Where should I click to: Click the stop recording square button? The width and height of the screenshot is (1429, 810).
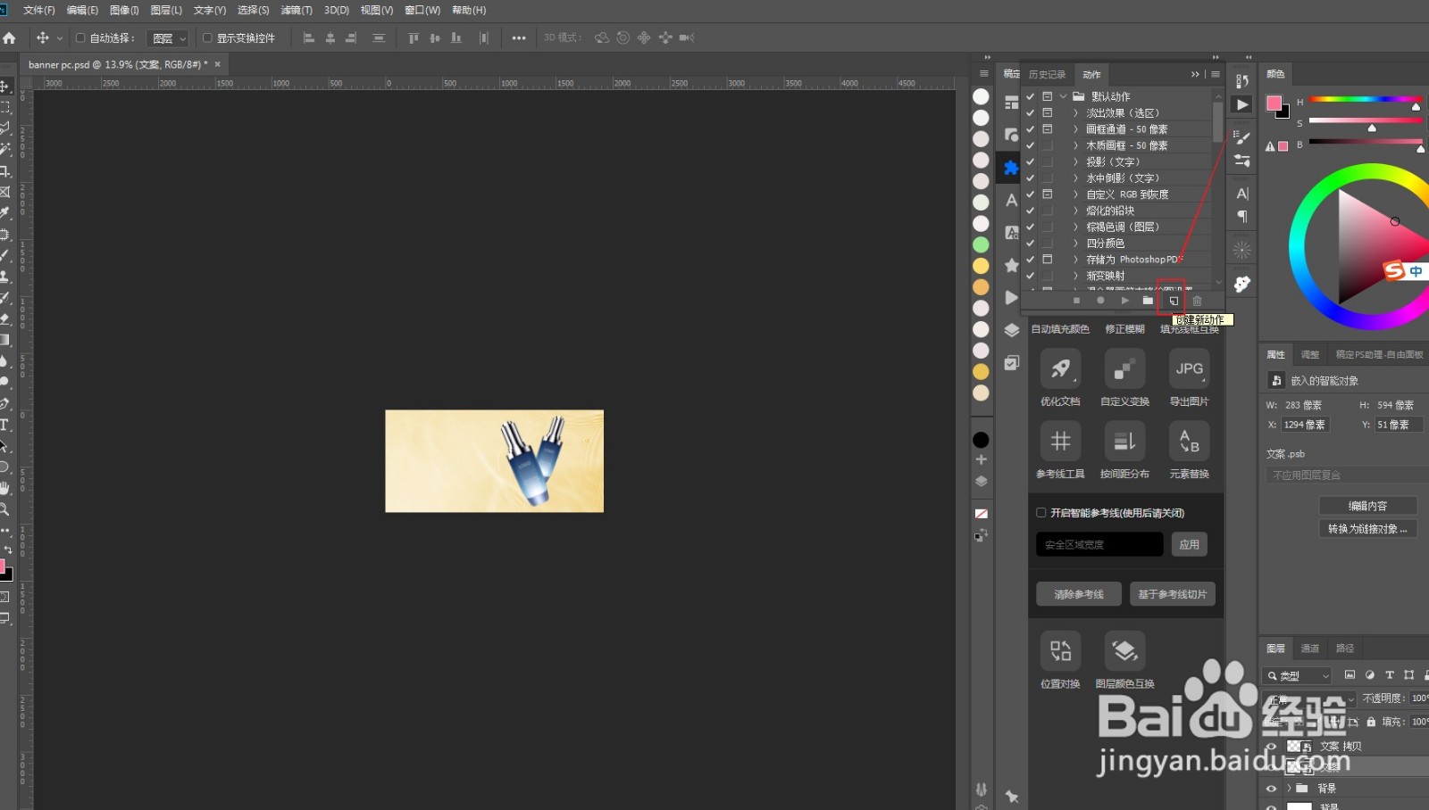click(1076, 301)
